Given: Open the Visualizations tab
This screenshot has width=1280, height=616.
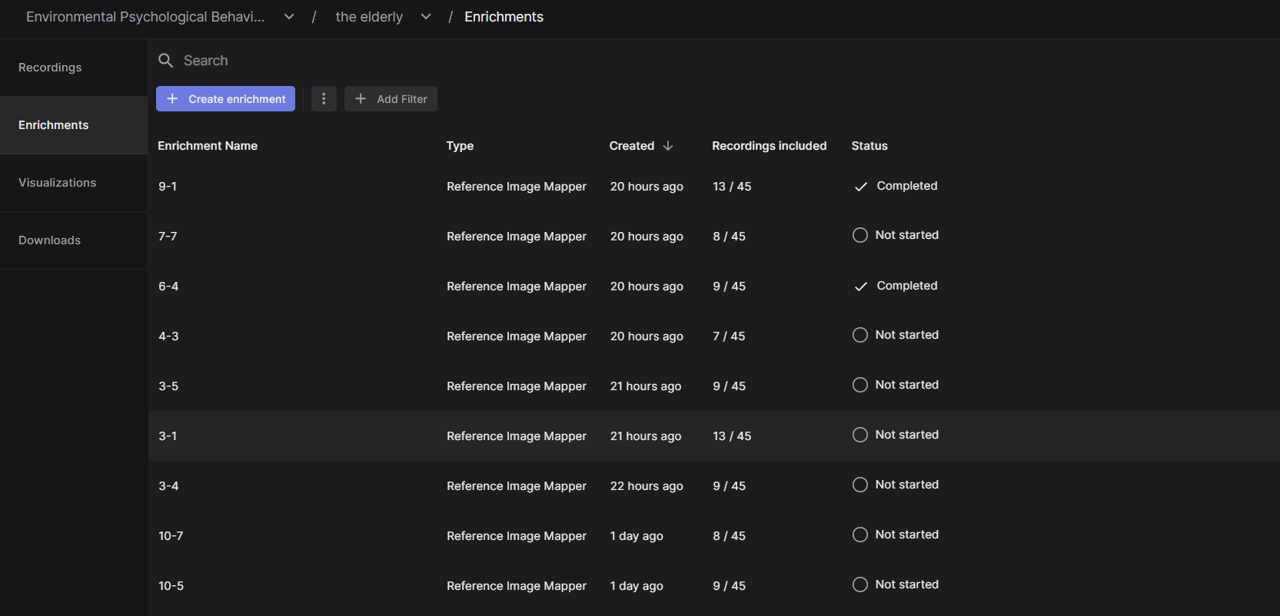Looking at the screenshot, I should [74, 183].
